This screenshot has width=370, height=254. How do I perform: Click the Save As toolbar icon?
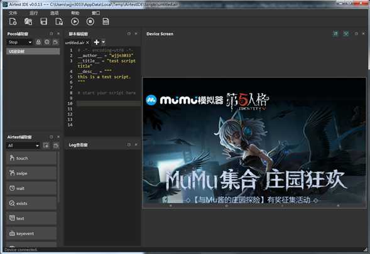[59, 22]
